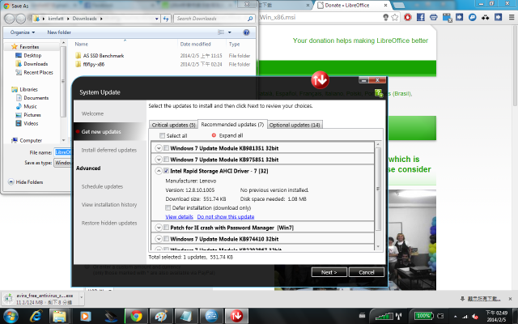Check Patch for IE crash checkbox
Viewport: 518px width, 324px height.
pos(166,228)
